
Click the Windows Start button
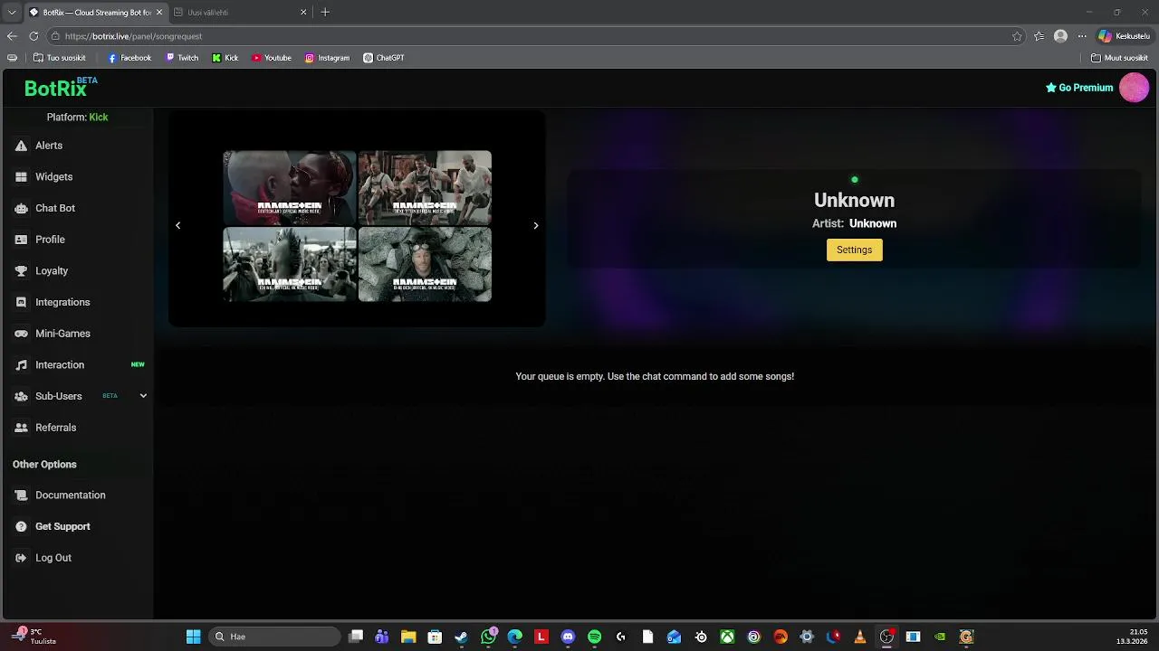point(193,637)
